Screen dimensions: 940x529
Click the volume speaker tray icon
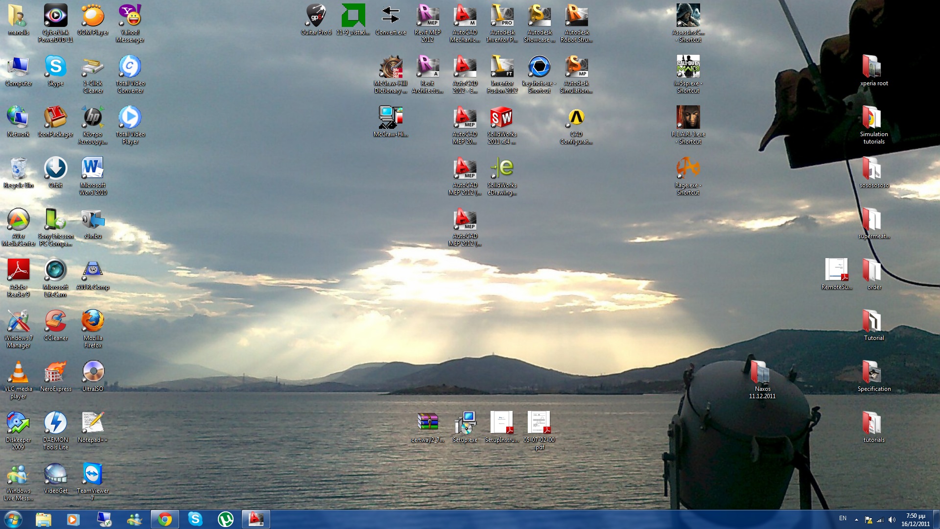892,520
